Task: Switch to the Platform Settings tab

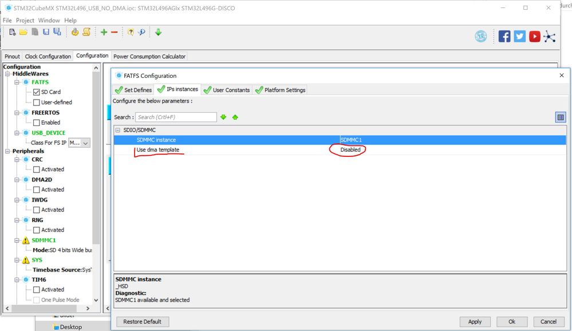Action: [x=281, y=90]
